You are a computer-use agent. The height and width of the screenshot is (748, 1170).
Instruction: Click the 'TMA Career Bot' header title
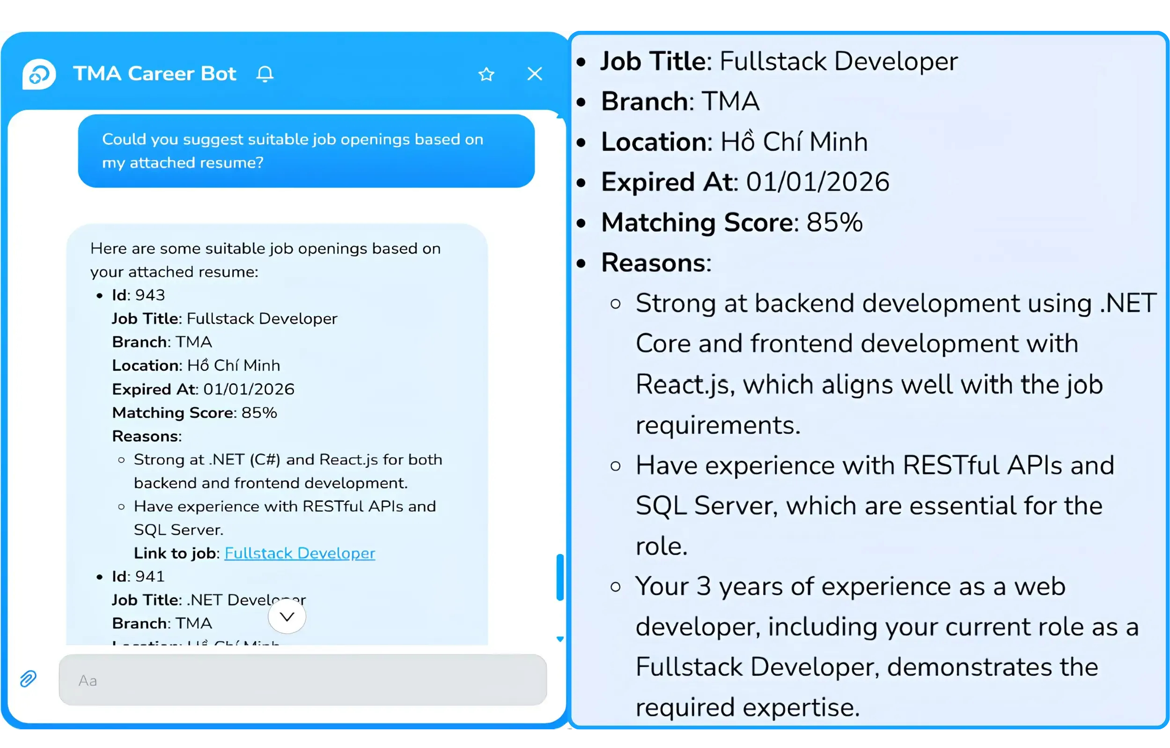(155, 74)
